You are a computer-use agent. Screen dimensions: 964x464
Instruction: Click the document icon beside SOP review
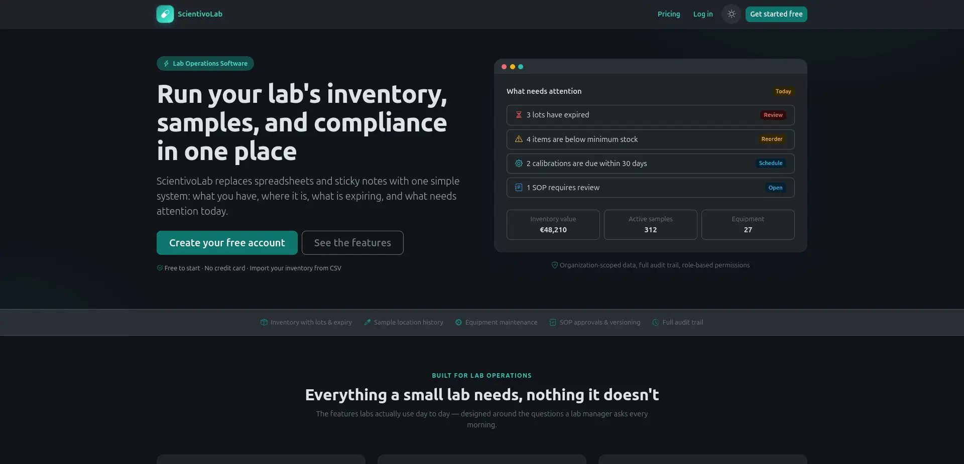tap(519, 188)
